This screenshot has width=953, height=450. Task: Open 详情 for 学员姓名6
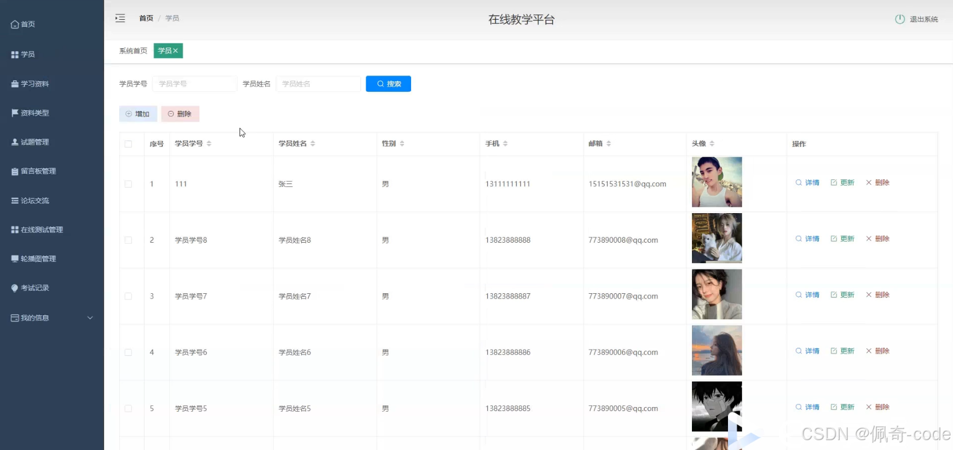808,351
